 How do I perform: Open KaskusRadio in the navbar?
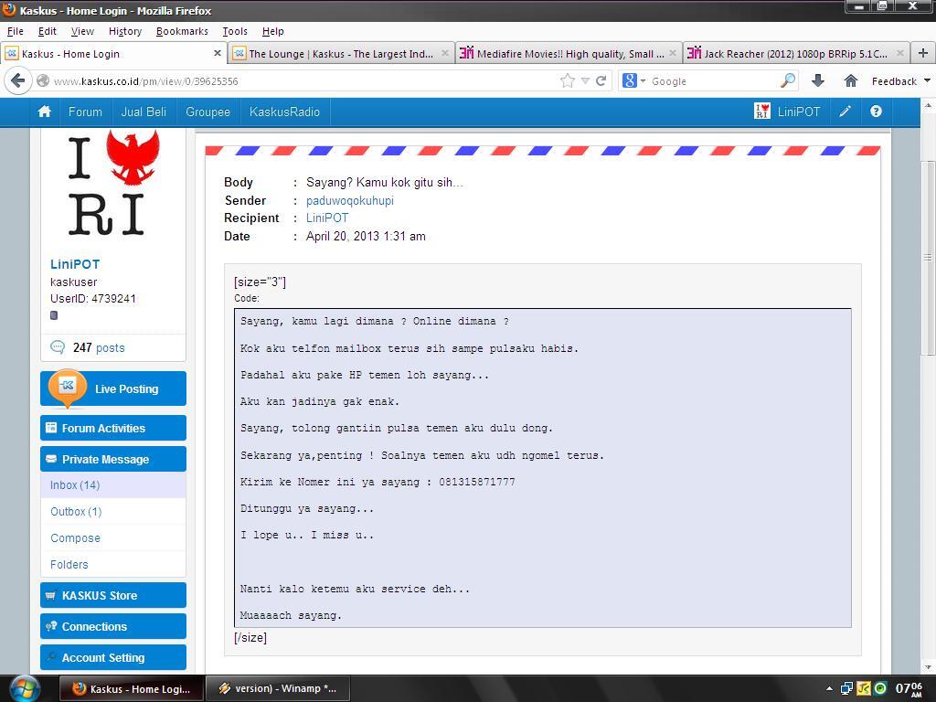pos(285,112)
